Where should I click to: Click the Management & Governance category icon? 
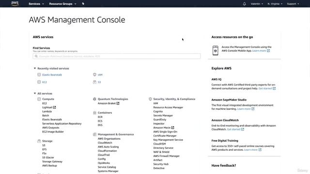pyautogui.click(x=94, y=134)
